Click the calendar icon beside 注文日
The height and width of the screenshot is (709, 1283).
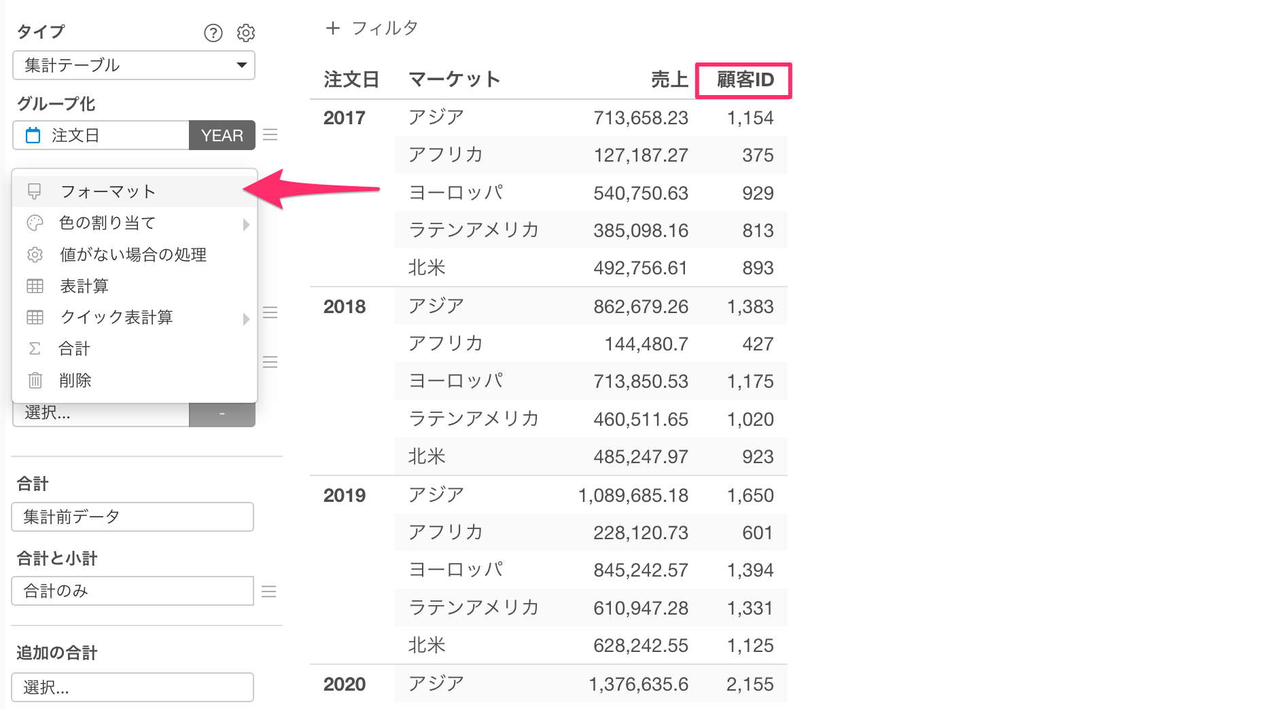pyautogui.click(x=33, y=135)
